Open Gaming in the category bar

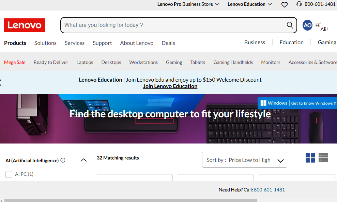[174, 62]
